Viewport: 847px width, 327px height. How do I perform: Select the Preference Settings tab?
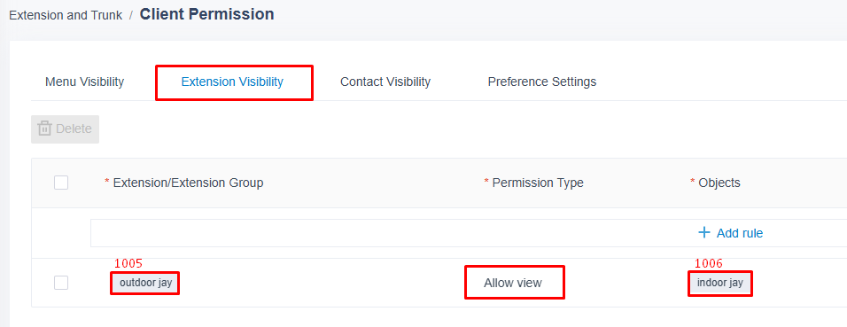click(x=542, y=82)
